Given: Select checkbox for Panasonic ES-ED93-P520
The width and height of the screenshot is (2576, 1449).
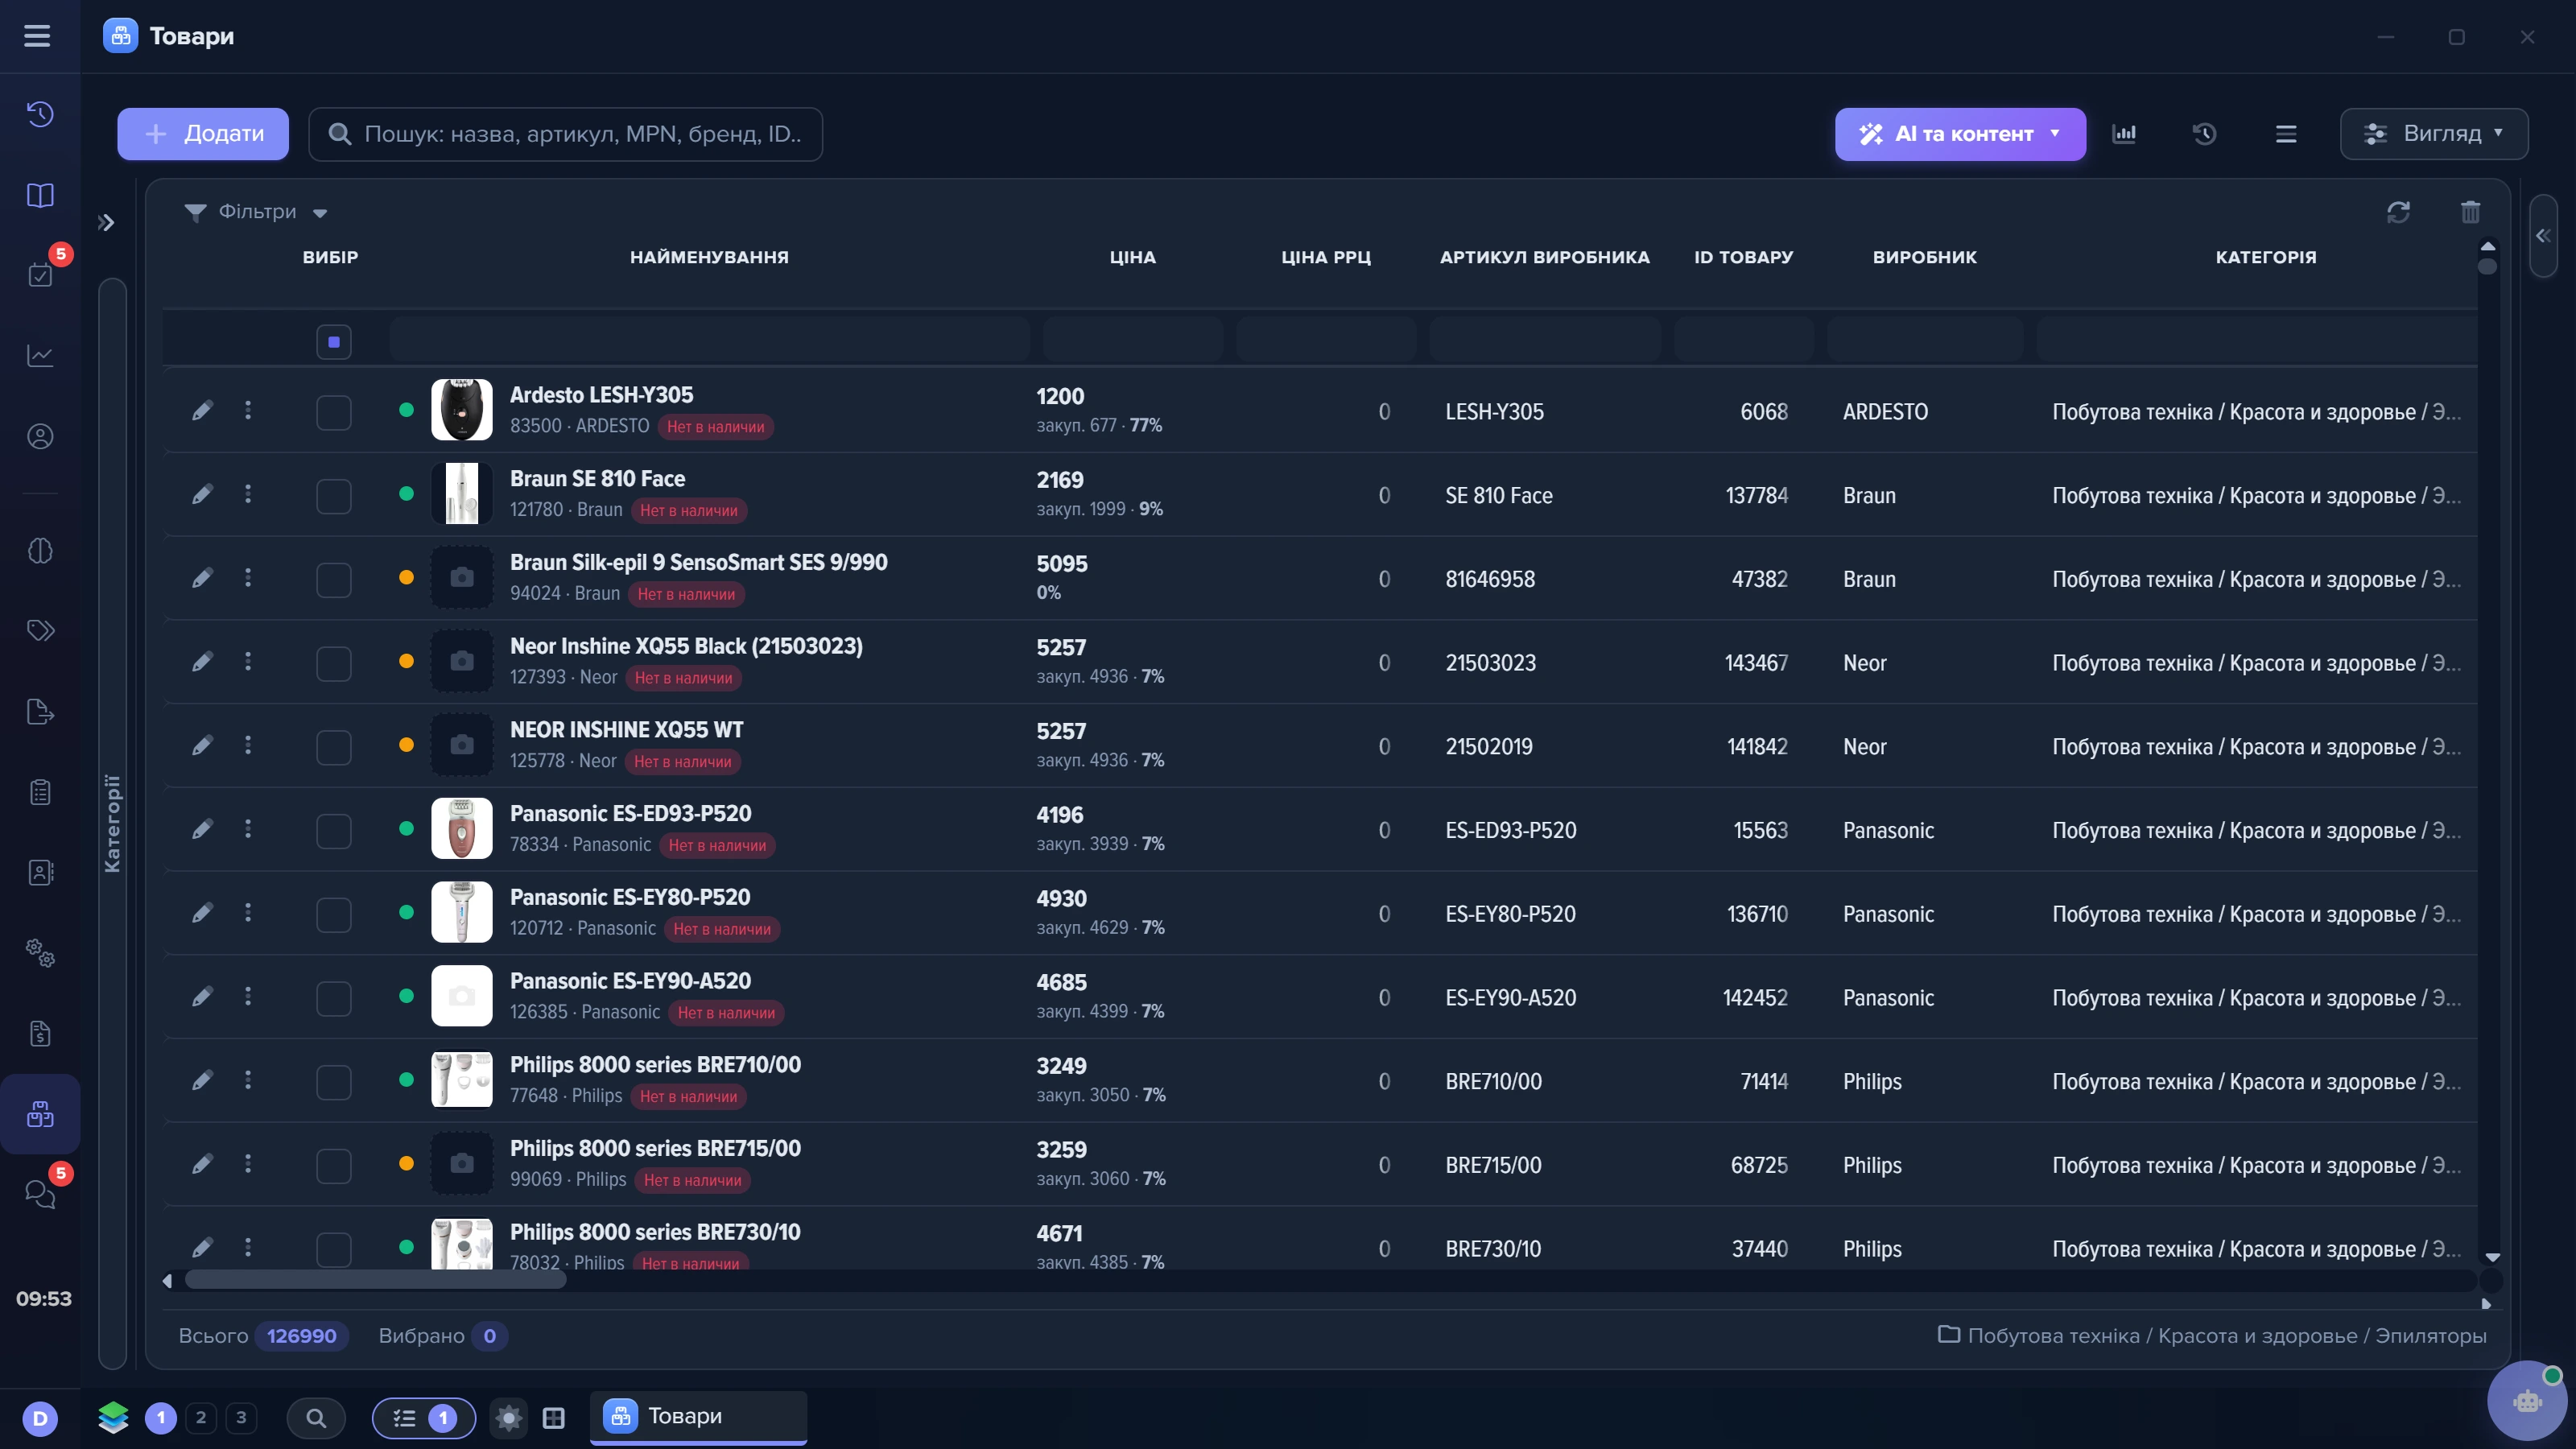Looking at the screenshot, I should coord(334,831).
